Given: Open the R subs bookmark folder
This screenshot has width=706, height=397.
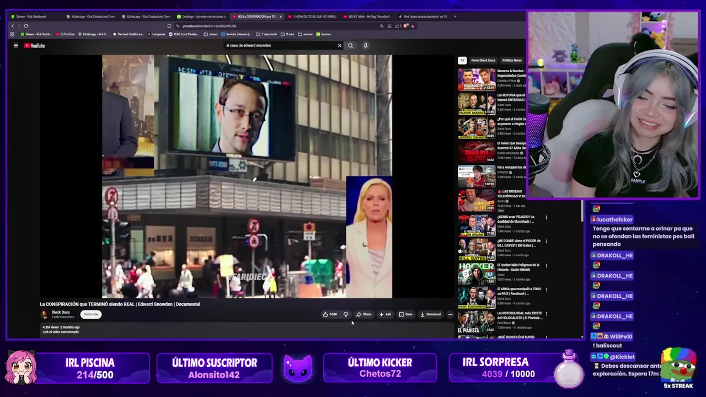Looking at the screenshot, I should tap(287, 34).
